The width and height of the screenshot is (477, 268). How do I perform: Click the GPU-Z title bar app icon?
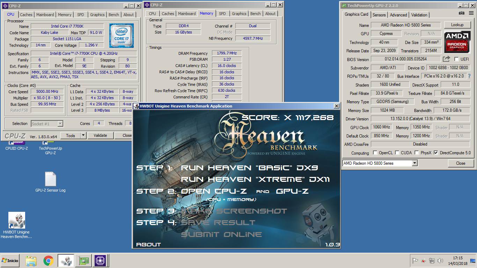(x=344, y=6)
